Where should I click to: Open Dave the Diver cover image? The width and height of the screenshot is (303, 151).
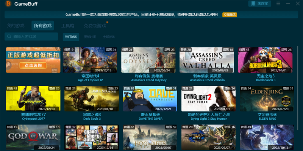tap(150, 99)
